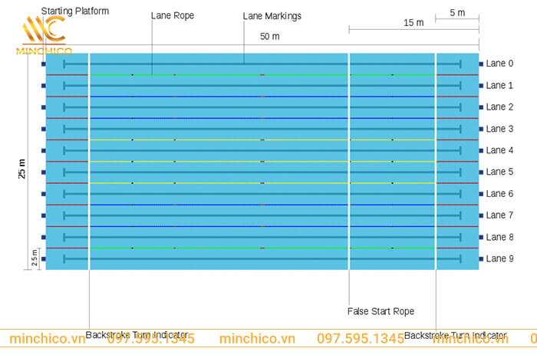Click the "Lane 7" label
Image resolution: width=537 pixels, height=358 pixels.
[499, 215]
